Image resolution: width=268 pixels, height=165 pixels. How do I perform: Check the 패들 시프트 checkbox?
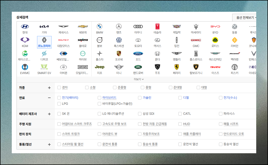pyautogui.click(x=221, y=124)
